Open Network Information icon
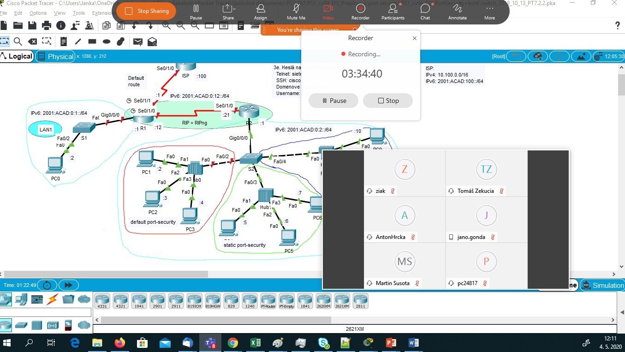The image size is (625, 352). click(x=61, y=25)
